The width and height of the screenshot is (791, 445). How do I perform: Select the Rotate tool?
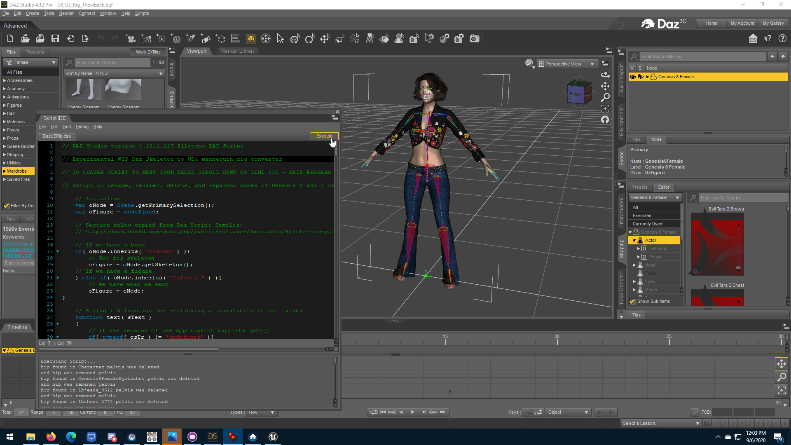click(310, 39)
